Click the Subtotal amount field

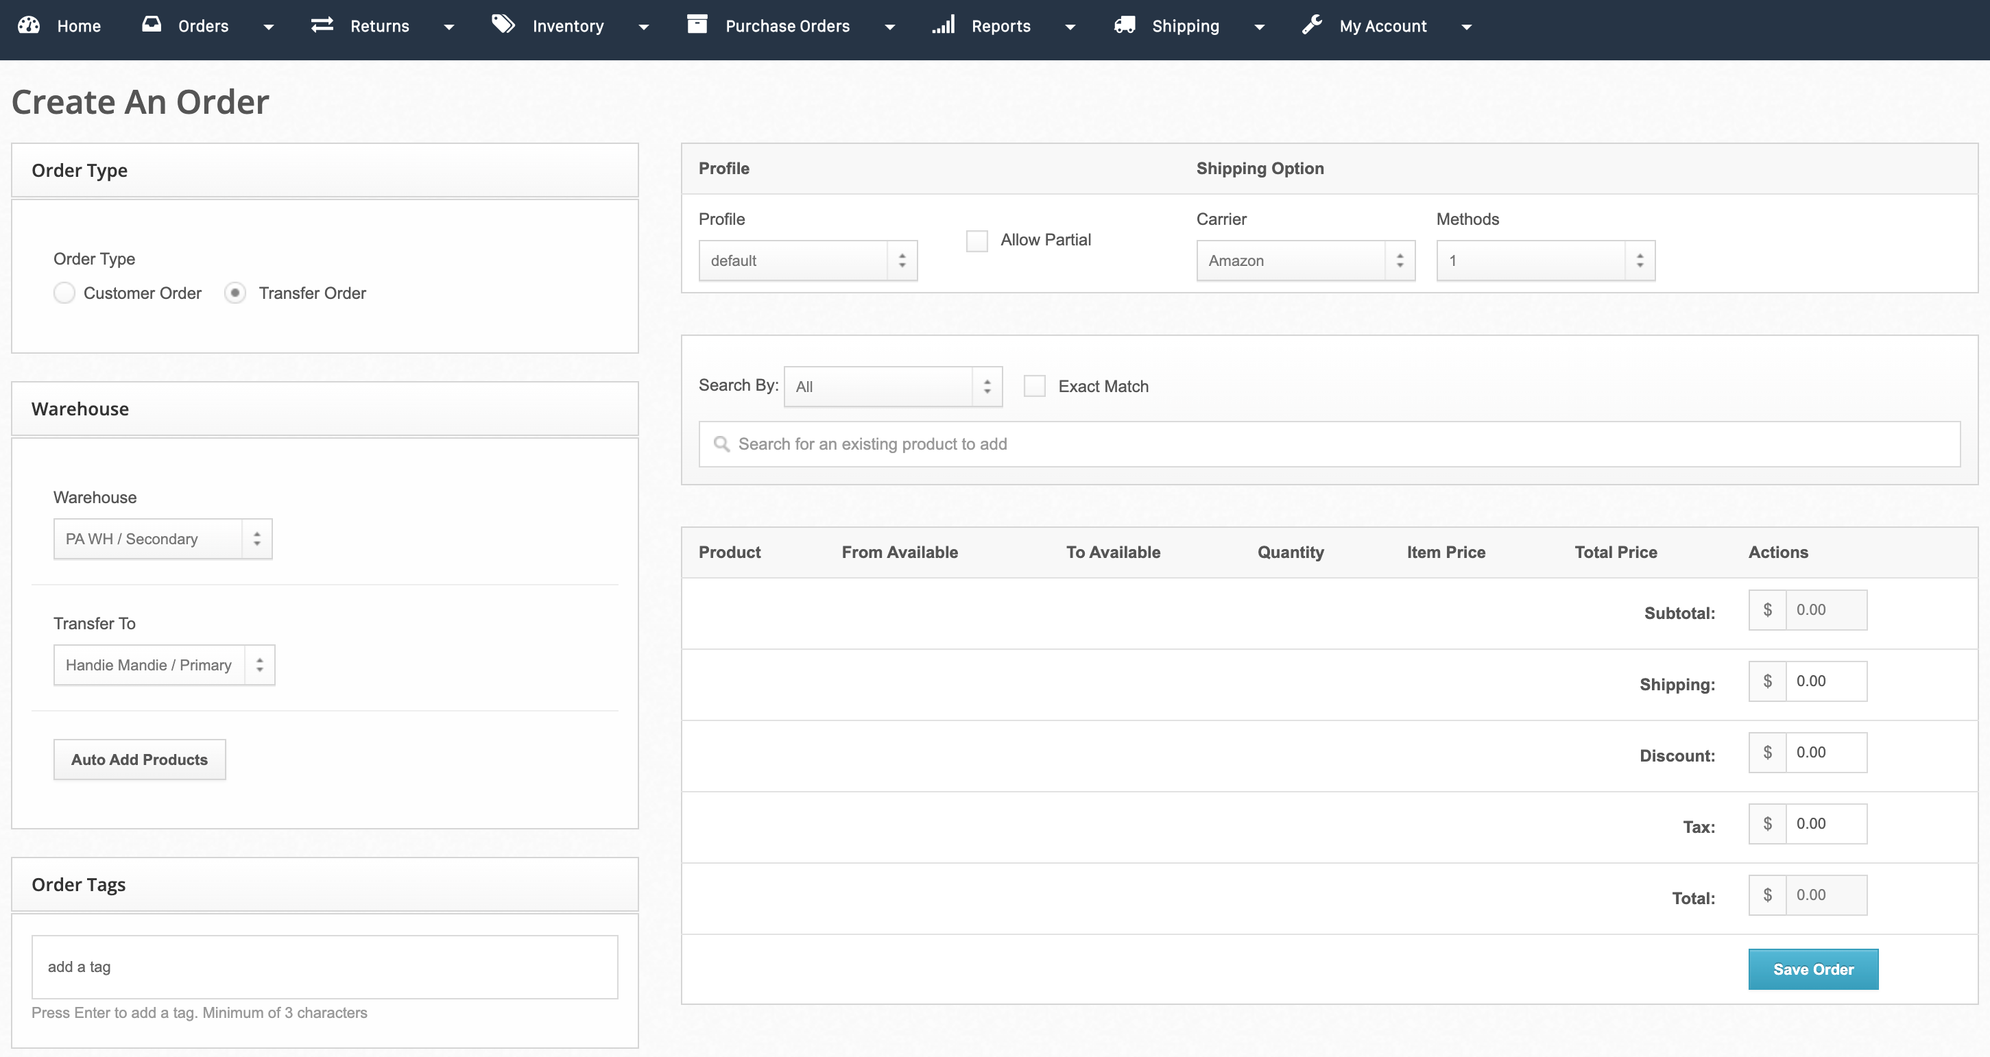click(1826, 610)
